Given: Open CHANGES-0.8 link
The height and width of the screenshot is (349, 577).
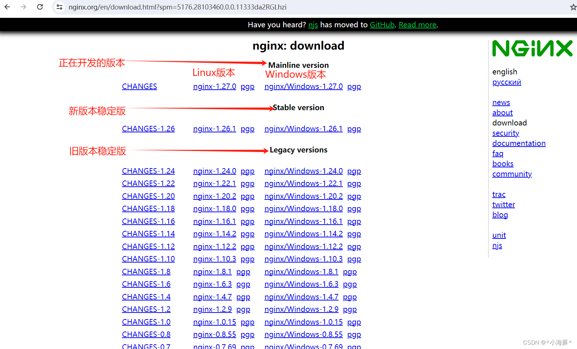Looking at the screenshot, I should tap(146, 334).
